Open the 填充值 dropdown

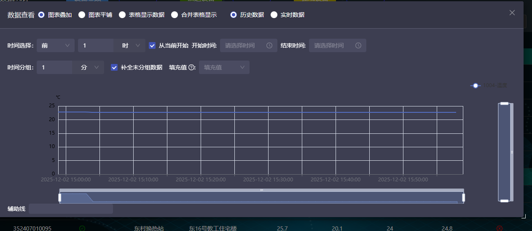224,67
